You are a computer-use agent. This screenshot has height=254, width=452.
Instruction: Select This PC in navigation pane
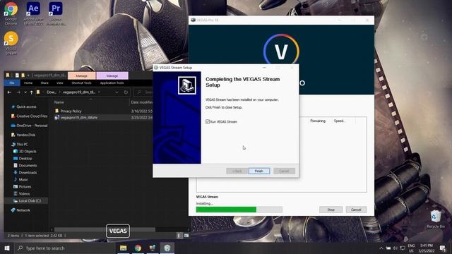[22, 144]
